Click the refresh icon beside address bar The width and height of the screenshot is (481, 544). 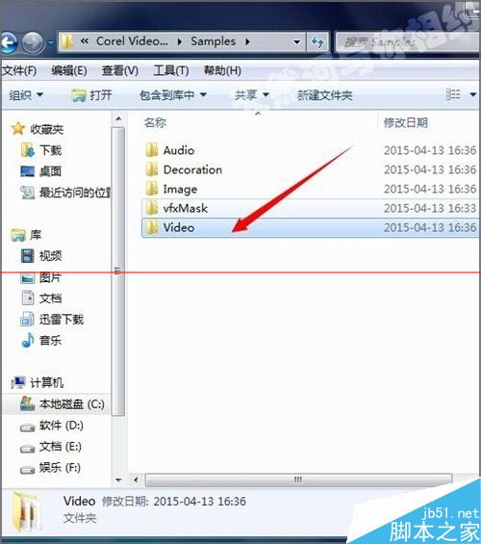[317, 42]
